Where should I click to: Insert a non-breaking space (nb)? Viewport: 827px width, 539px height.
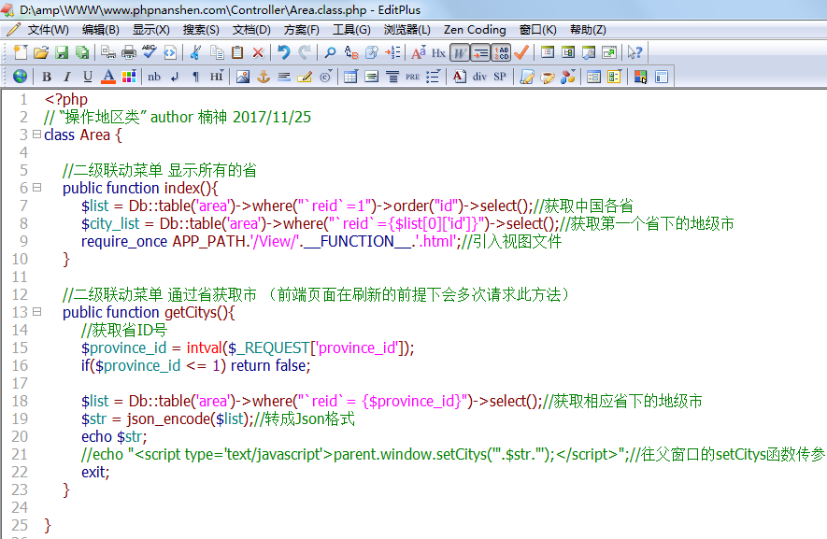click(154, 77)
